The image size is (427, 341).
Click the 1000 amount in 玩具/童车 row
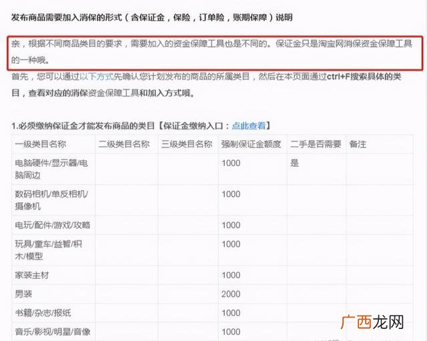[x=231, y=244]
